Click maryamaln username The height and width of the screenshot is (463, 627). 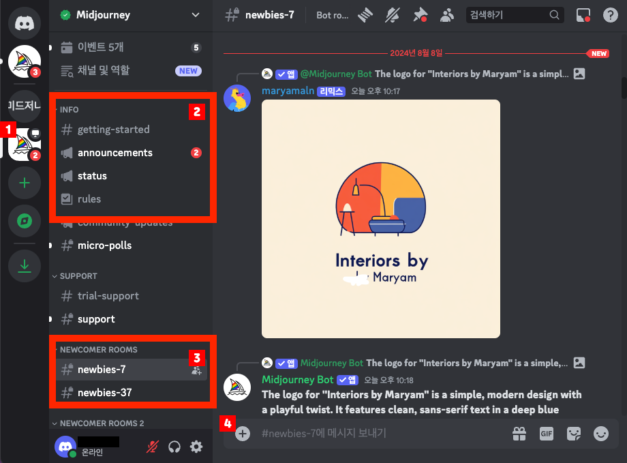(x=288, y=91)
